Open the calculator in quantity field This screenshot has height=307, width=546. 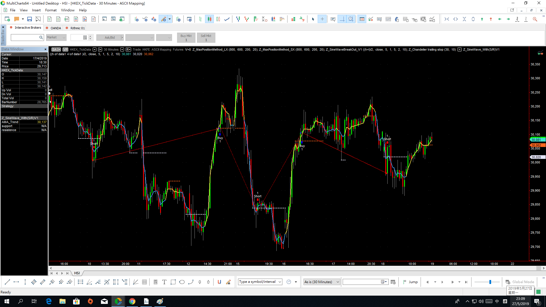point(85,38)
